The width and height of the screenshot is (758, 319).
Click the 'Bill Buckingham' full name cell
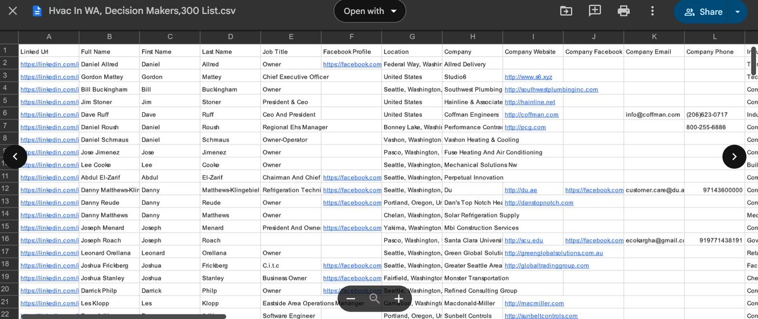(x=109, y=90)
